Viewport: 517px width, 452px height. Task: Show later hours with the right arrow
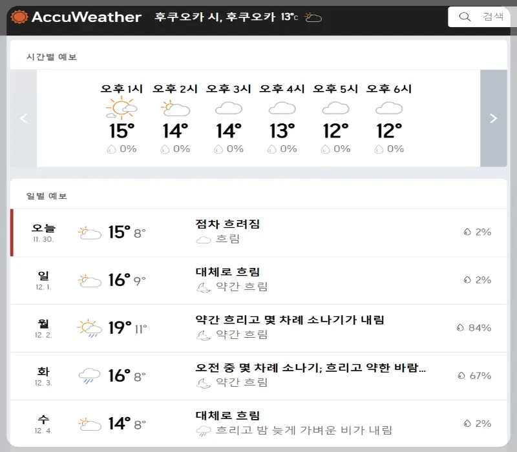[494, 118]
